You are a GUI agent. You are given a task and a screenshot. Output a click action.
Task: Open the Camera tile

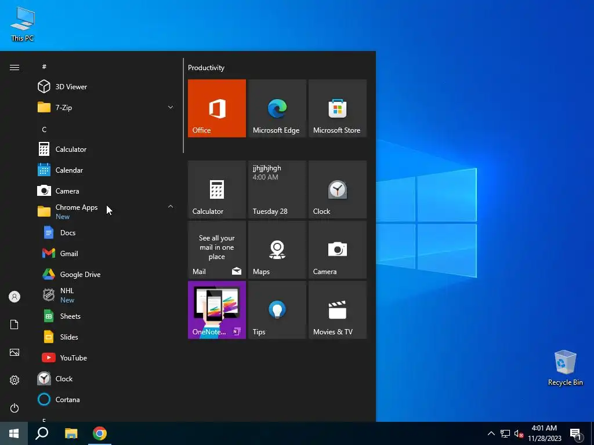click(338, 250)
